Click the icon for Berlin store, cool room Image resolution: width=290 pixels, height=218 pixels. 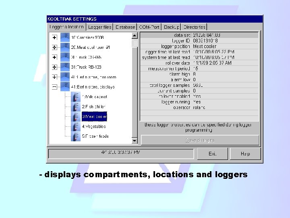(65, 77)
